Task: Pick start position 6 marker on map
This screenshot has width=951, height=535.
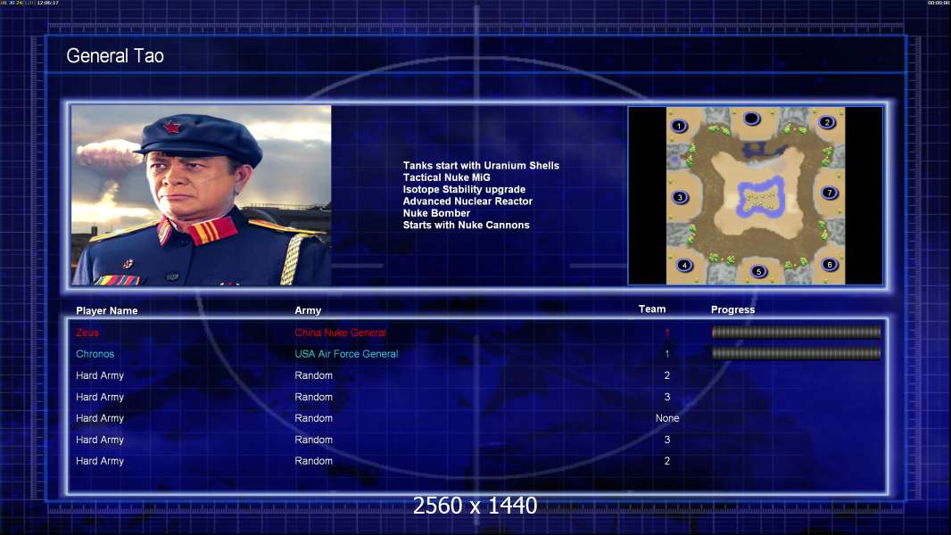Action: click(x=830, y=265)
